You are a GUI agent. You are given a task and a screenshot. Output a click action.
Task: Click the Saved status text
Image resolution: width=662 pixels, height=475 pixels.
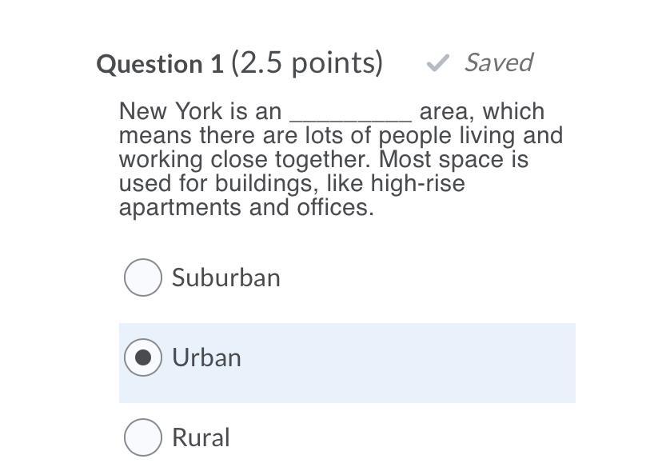coord(498,62)
